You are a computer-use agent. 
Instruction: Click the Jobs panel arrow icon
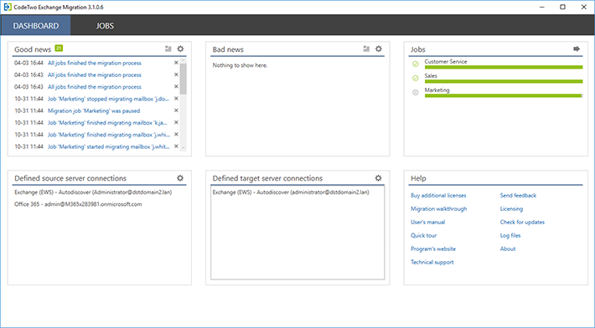tap(577, 49)
